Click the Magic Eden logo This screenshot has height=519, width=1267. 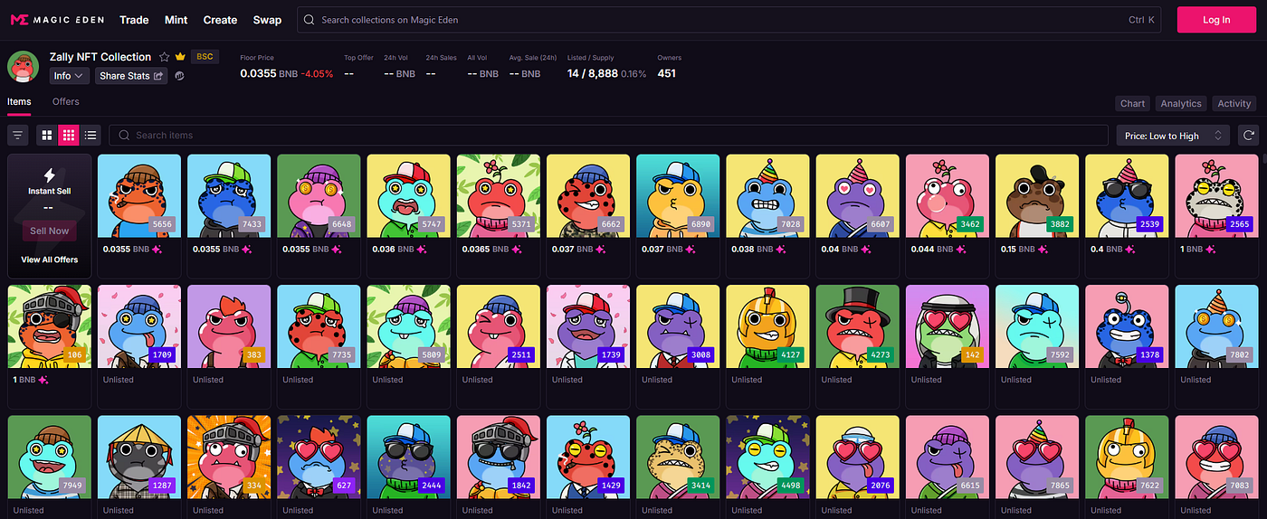point(57,20)
